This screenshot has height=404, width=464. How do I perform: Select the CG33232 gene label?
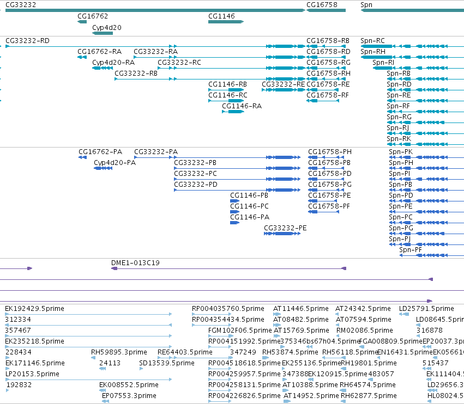(21, 5)
